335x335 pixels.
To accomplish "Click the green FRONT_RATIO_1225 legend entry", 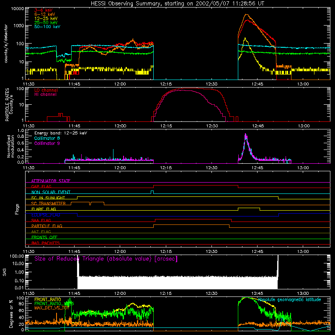I will [54, 304].
